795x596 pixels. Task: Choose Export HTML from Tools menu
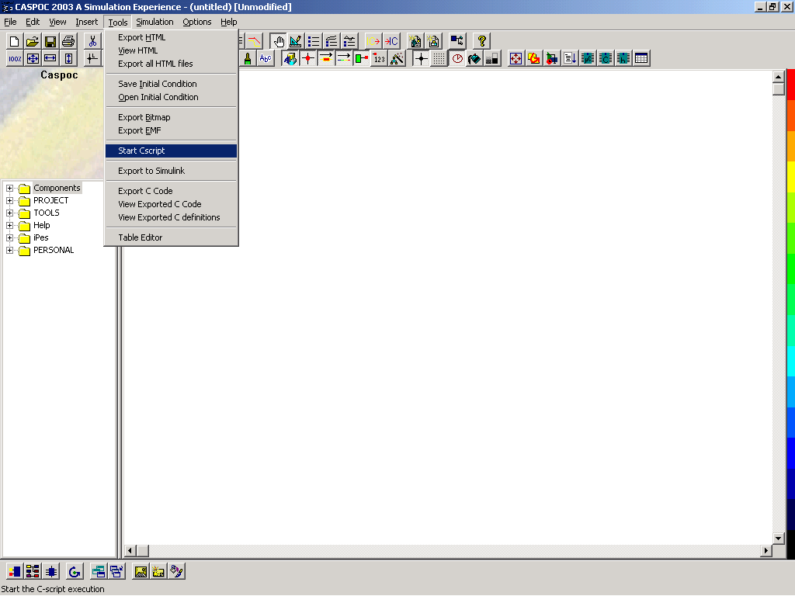172,37
